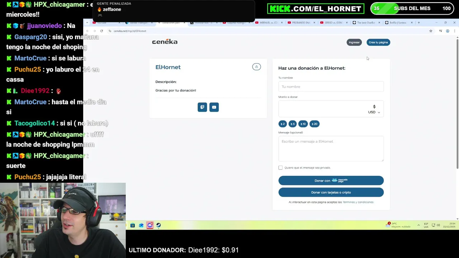Close the YouTube browser tab

[x=119, y=23]
